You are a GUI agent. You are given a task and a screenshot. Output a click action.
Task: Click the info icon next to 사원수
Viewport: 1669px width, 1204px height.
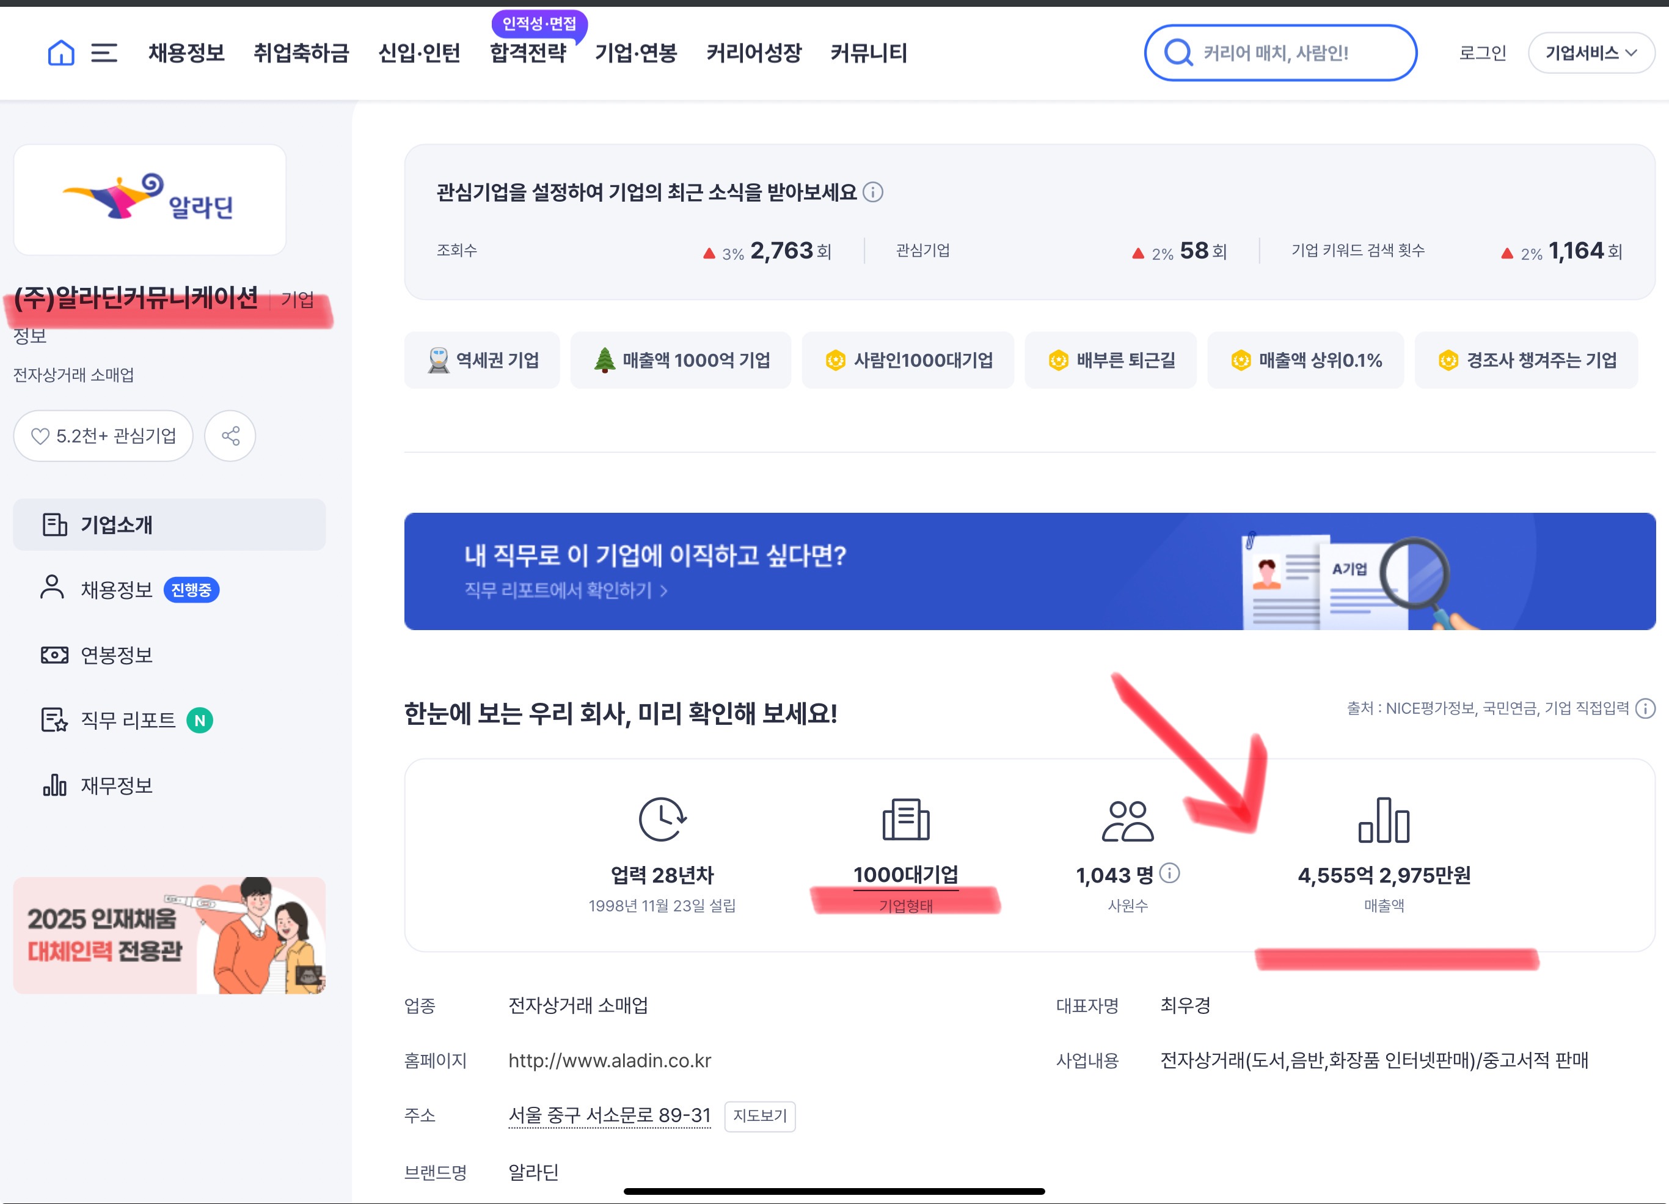[x=1169, y=873]
